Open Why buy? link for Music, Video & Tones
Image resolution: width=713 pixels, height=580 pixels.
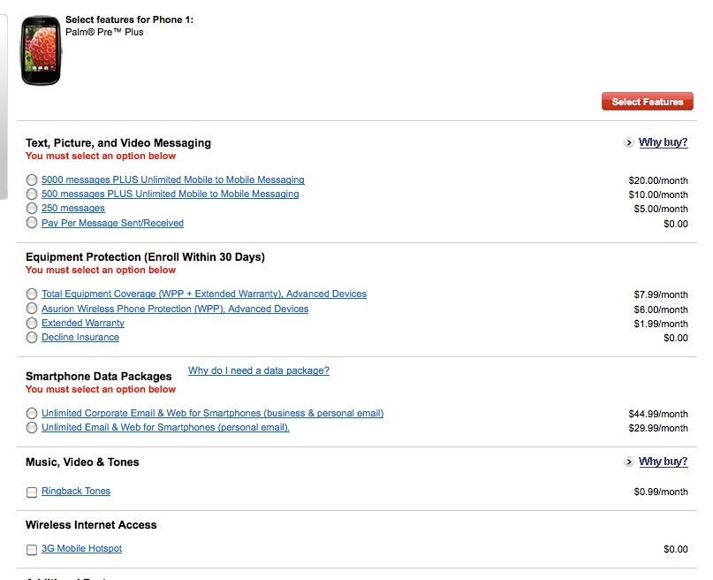pos(663,462)
